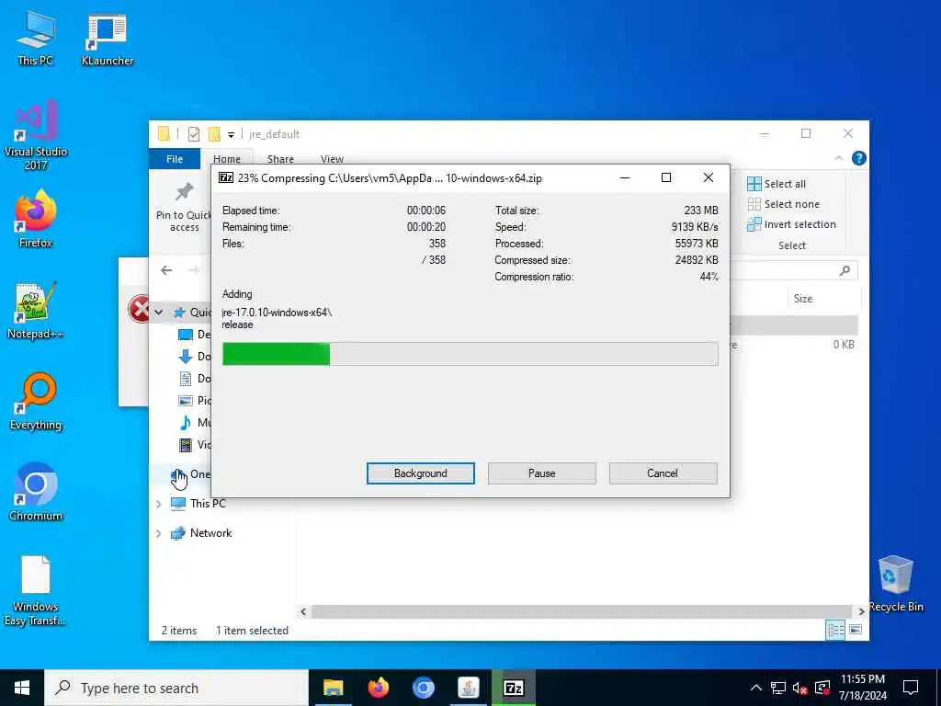Click the 0 KB file size cell
Viewport: 941px width, 706px height.
pyautogui.click(x=844, y=345)
